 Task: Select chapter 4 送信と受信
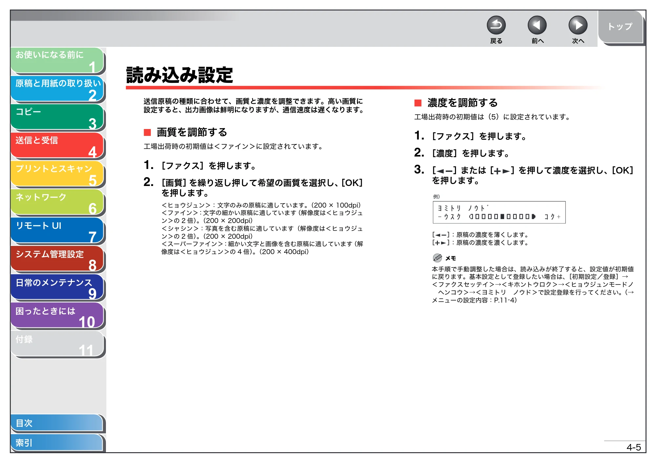[57, 146]
